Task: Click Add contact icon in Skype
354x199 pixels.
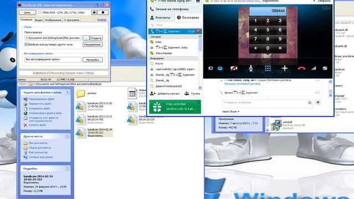Action: pyautogui.click(x=153, y=93)
